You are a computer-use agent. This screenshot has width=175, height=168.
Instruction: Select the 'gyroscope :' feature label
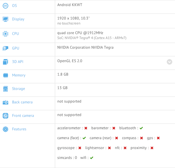67,148
